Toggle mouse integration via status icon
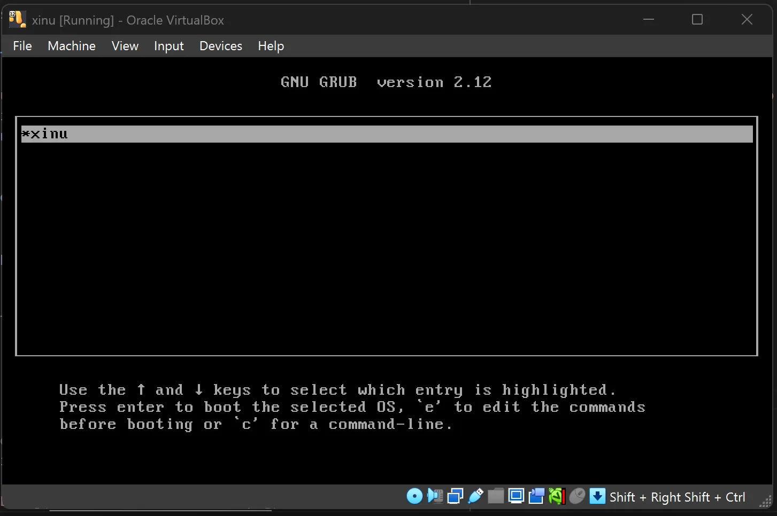Viewport: 777px width, 516px height. tap(577, 496)
